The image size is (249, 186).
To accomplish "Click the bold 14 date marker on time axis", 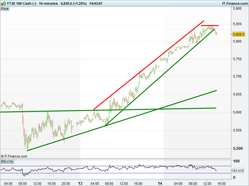I will 160,183.
